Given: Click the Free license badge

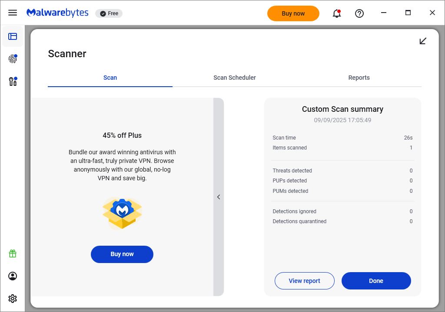Looking at the screenshot, I should point(109,13).
